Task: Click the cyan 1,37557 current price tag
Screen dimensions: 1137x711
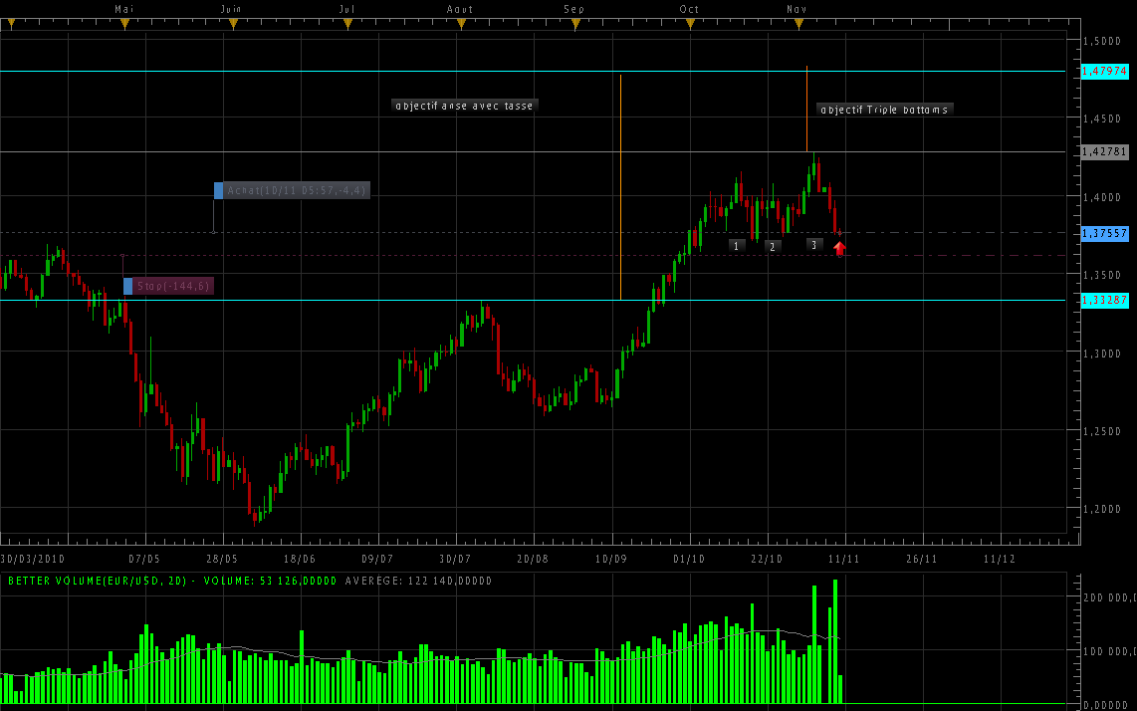Action: point(1106,234)
